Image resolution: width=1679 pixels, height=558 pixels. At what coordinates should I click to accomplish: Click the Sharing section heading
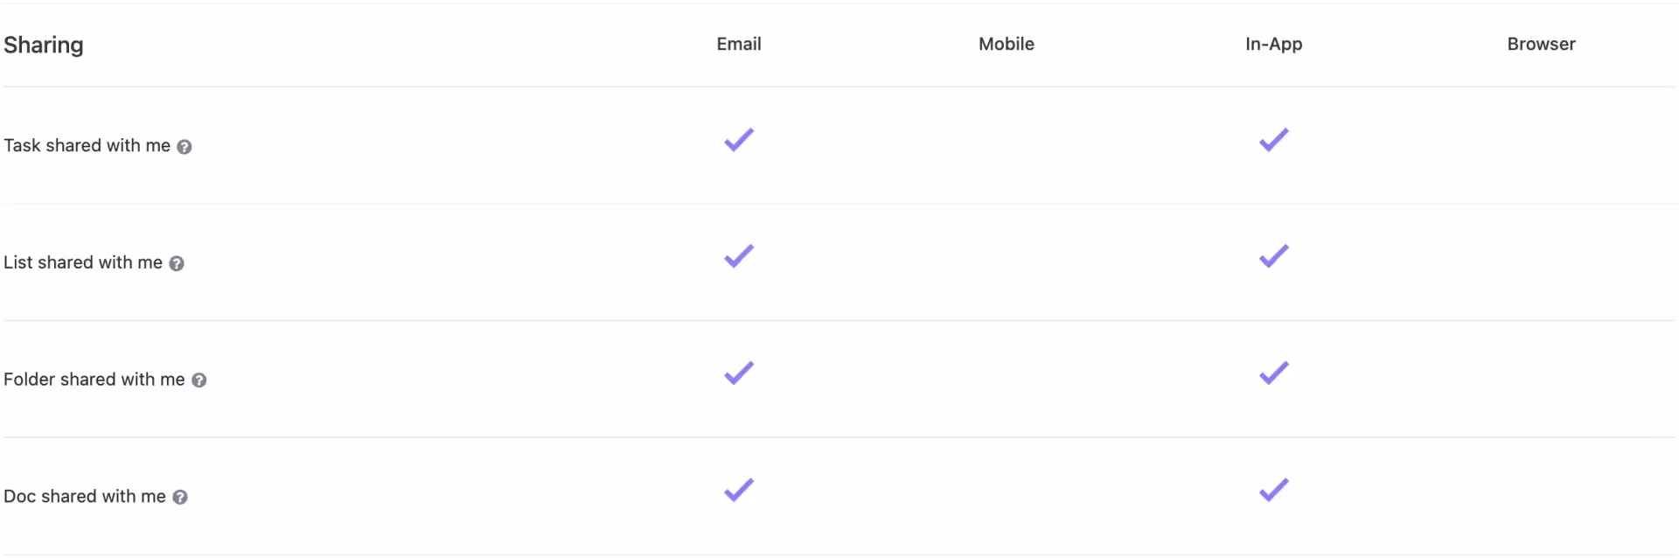coord(44,45)
